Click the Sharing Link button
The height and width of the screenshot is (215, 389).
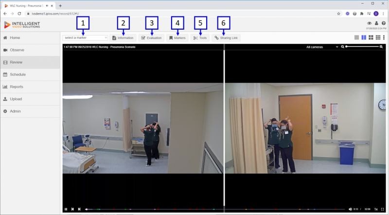226,38
